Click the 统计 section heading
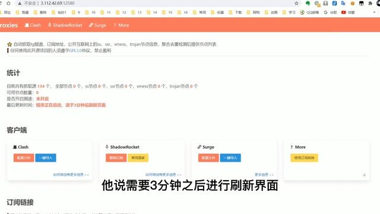Image resolution: width=380 pixels, height=214 pixels. 13,73
